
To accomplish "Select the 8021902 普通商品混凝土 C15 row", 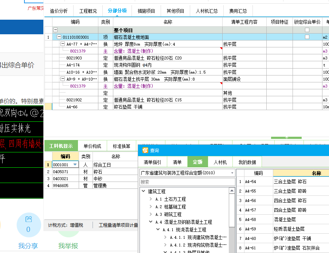I will tap(187, 100).
